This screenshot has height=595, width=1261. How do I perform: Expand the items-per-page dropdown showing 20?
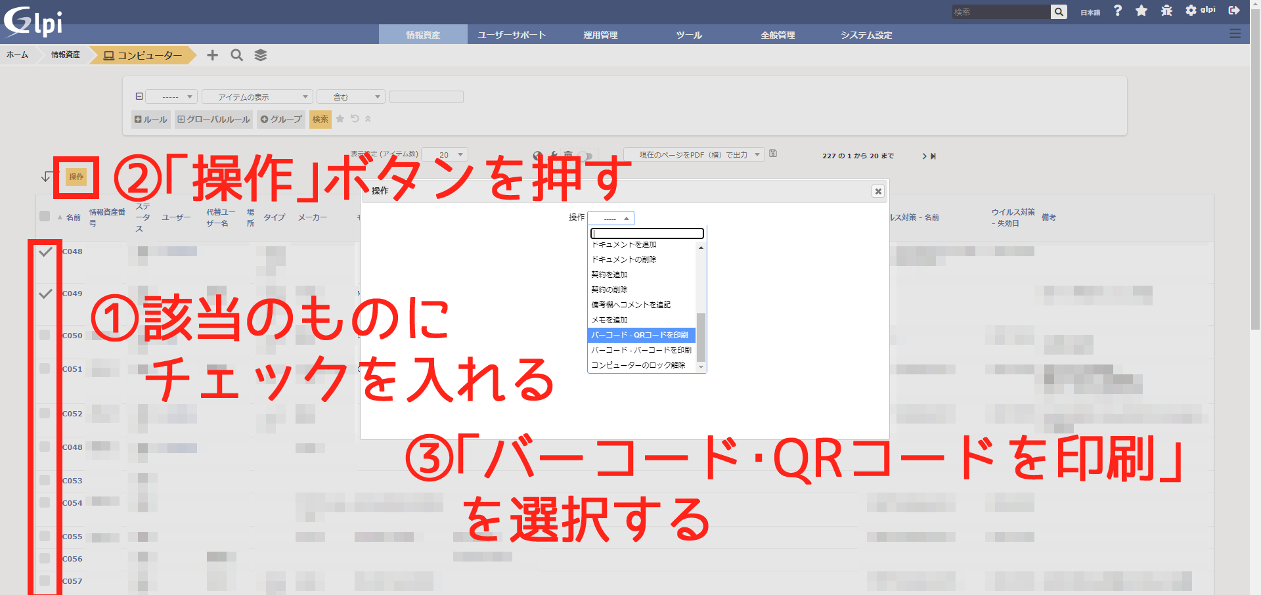click(445, 155)
